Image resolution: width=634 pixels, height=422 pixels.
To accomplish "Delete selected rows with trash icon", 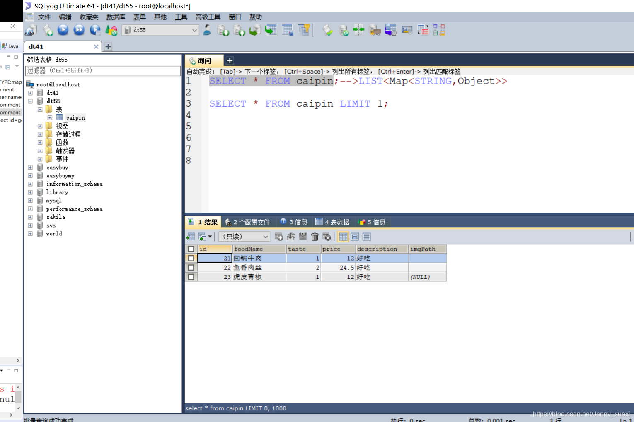I will (x=315, y=237).
